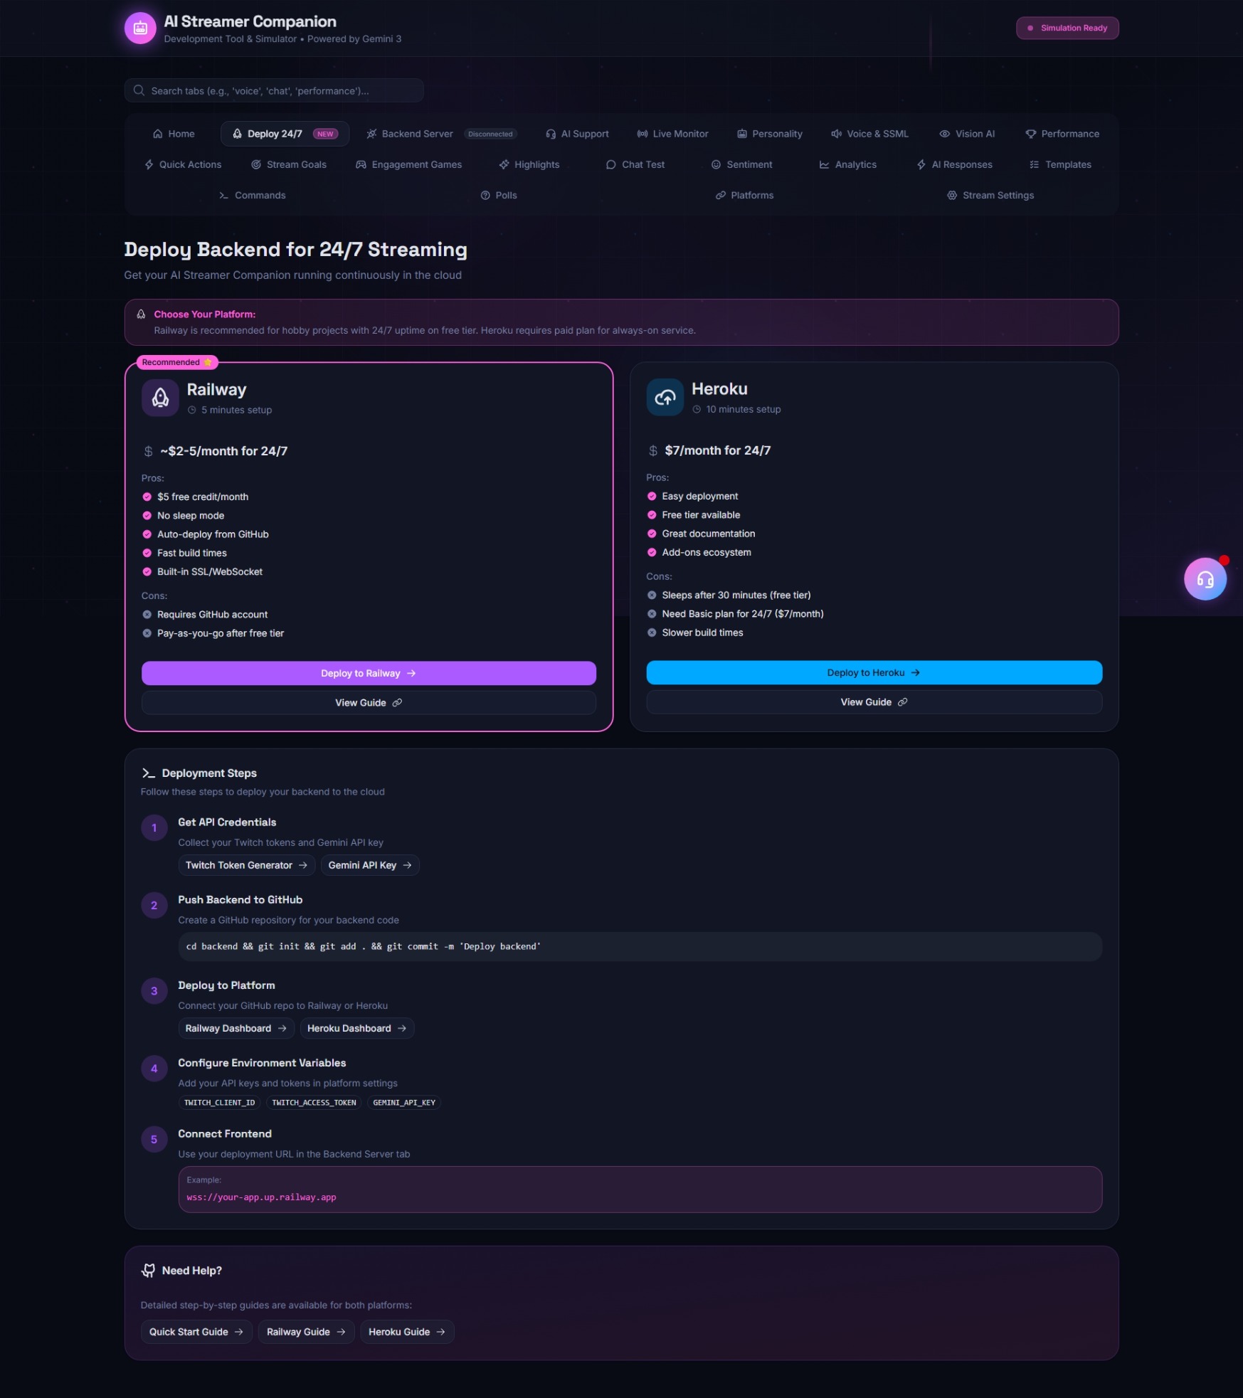Click the step 5 number badge
The width and height of the screenshot is (1243, 1398).
(154, 1139)
